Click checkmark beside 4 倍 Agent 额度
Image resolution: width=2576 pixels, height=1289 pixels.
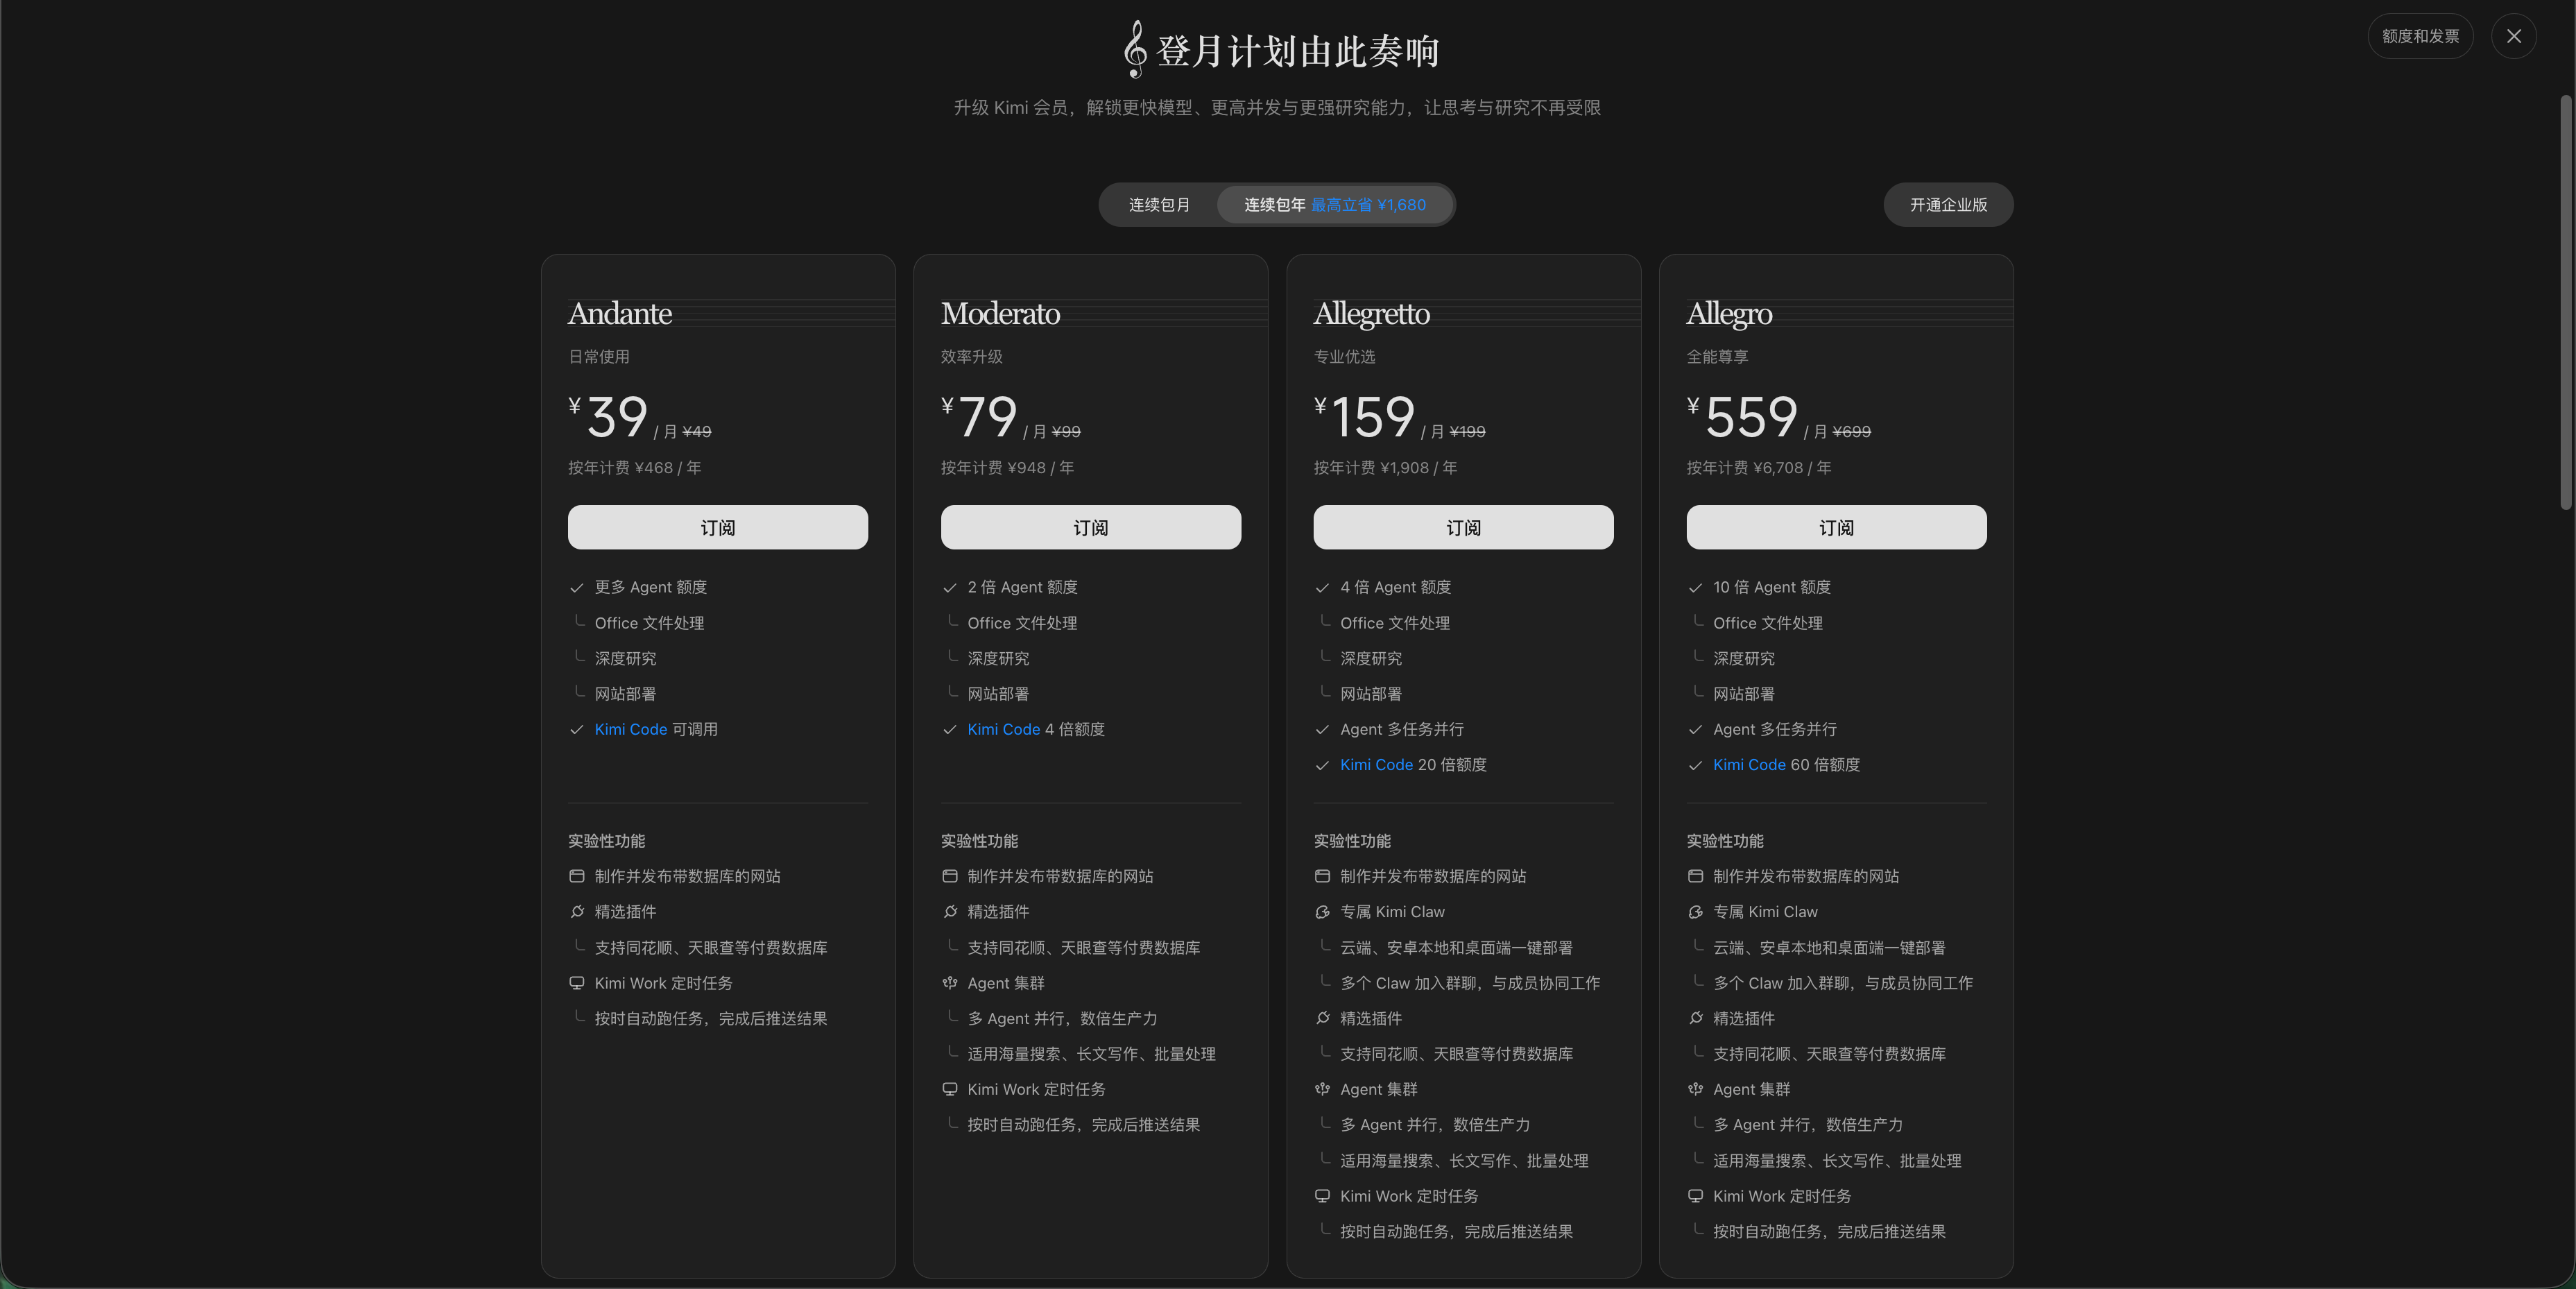pyautogui.click(x=1322, y=588)
